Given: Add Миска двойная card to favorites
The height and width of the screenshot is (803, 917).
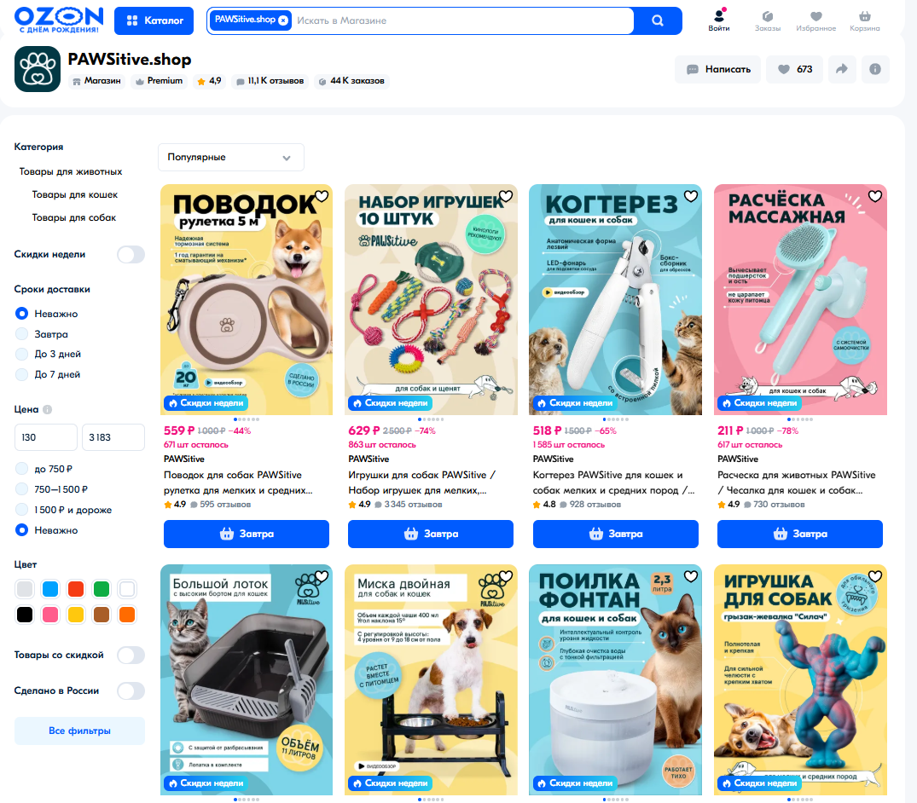Looking at the screenshot, I should (x=506, y=576).
